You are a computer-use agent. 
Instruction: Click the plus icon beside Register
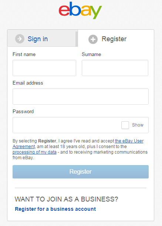(93, 39)
